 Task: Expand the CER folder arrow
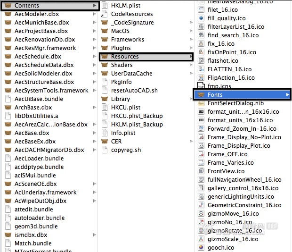[191, 142]
